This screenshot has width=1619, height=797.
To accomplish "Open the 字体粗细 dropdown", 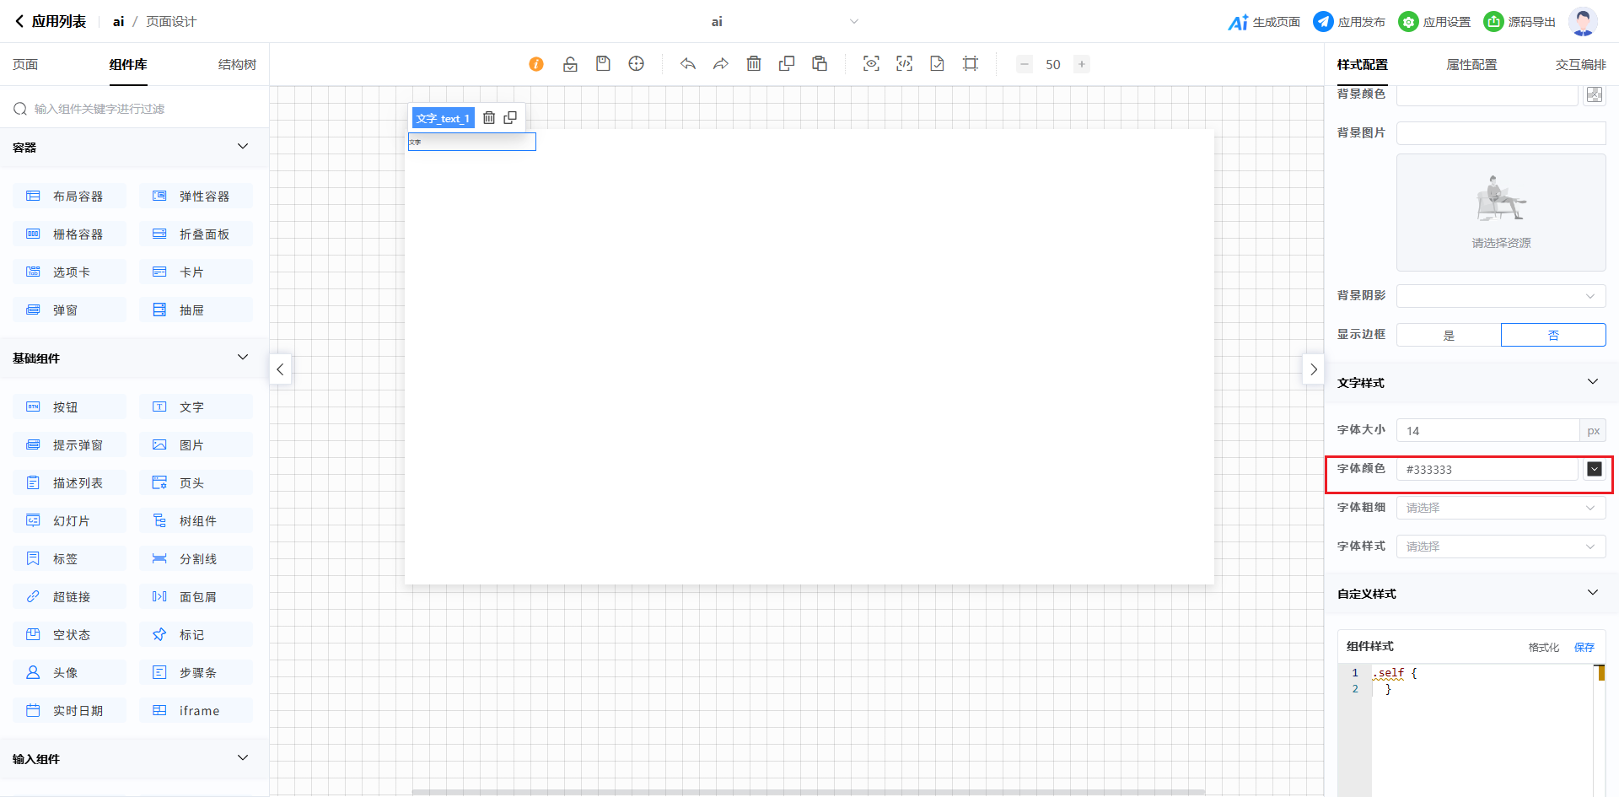I will tap(1500, 508).
